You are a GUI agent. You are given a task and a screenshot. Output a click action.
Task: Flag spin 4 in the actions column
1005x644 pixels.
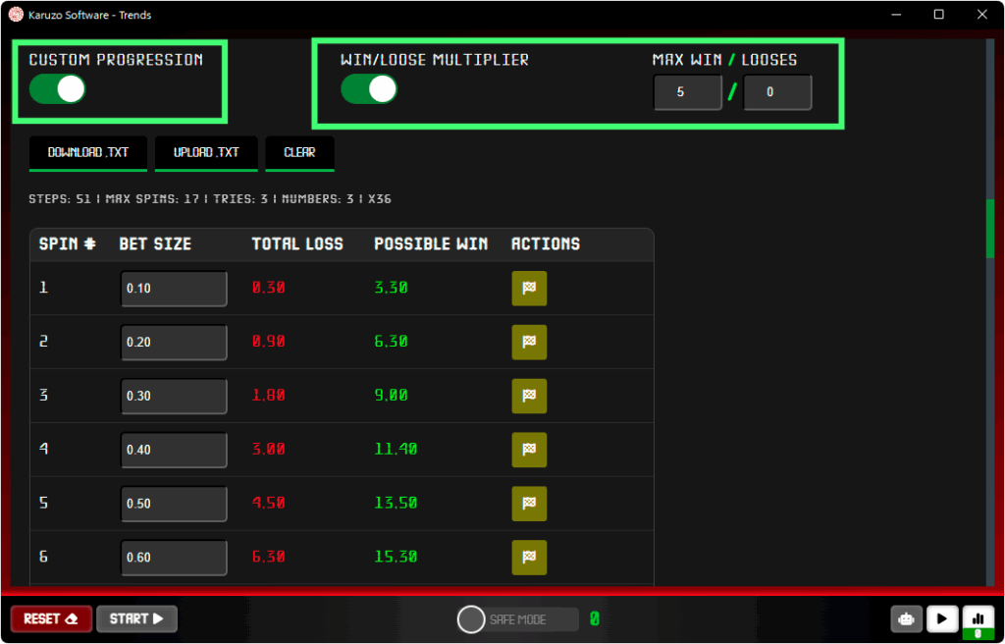(529, 451)
